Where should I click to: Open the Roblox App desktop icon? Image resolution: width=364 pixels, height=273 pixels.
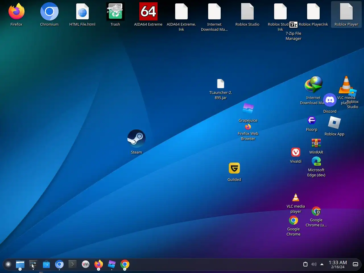(334, 123)
